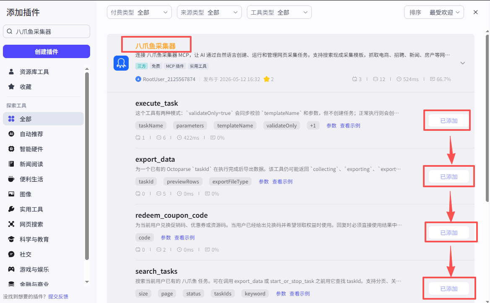The image size is (490, 303).
Task: Click the 422ms clock icon under execute_task
Action: (179, 137)
